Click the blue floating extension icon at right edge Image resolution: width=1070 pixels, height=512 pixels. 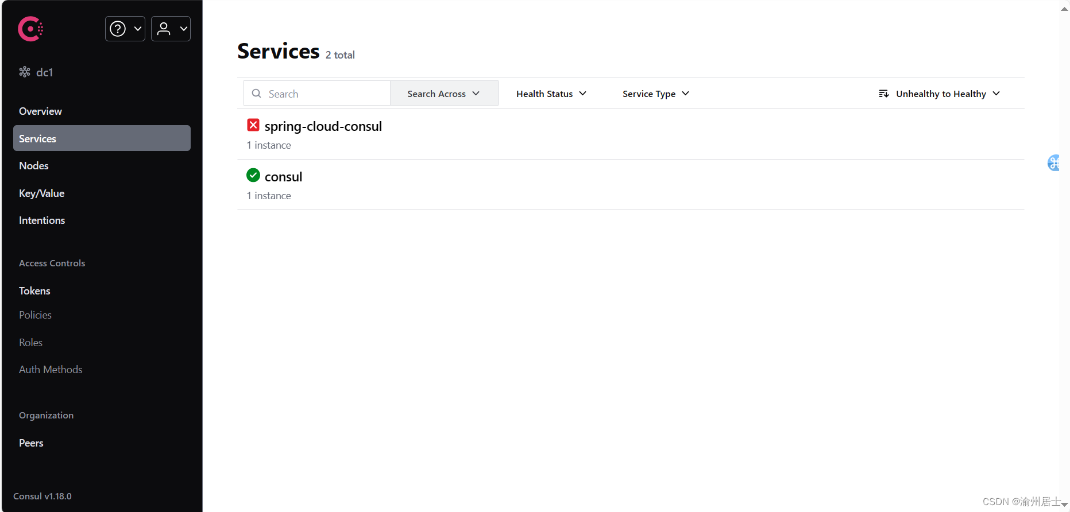pos(1054,163)
